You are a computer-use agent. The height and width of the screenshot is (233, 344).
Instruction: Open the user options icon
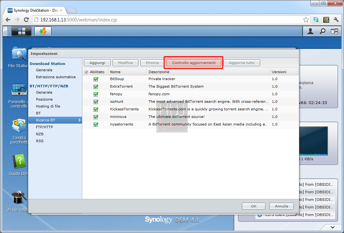(310, 31)
